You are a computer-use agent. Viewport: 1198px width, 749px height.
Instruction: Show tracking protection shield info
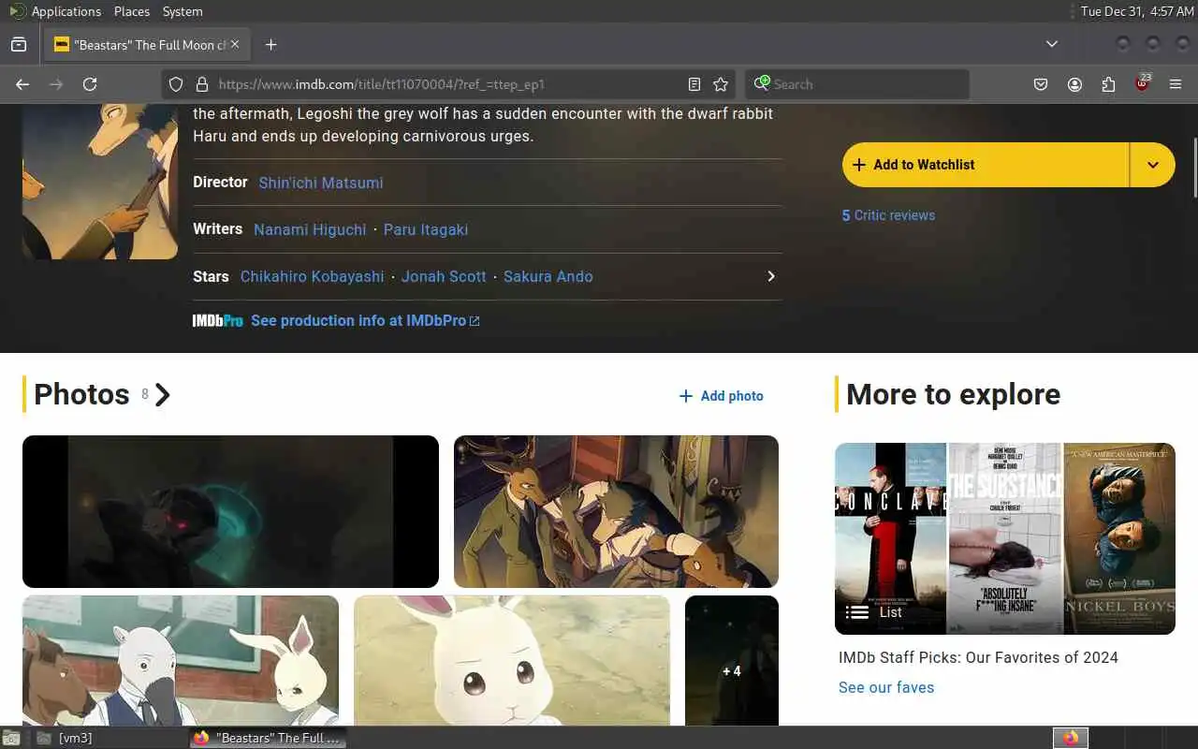(x=175, y=84)
